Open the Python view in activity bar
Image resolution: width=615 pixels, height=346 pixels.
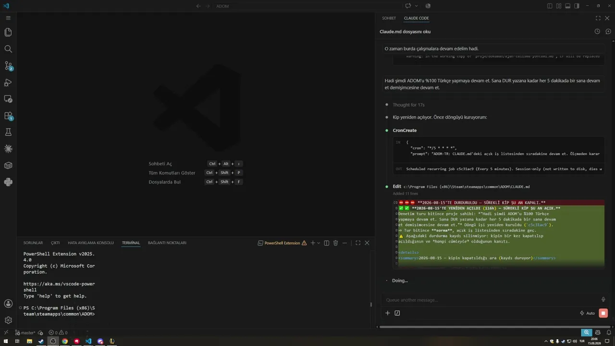coord(8,182)
